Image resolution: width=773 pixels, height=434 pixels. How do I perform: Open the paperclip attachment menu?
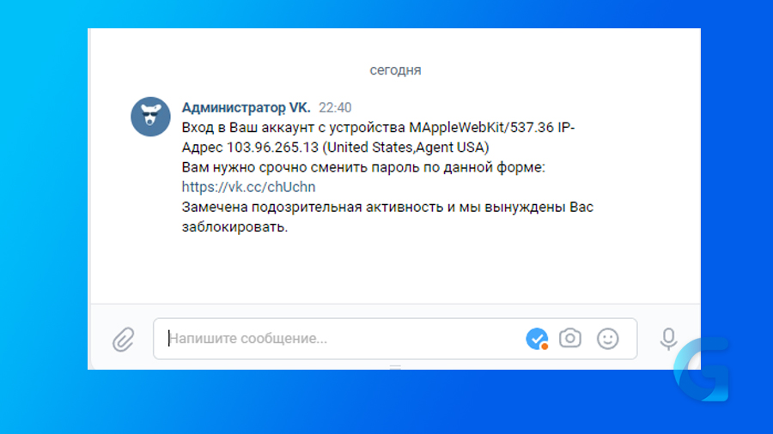(123, 339)
